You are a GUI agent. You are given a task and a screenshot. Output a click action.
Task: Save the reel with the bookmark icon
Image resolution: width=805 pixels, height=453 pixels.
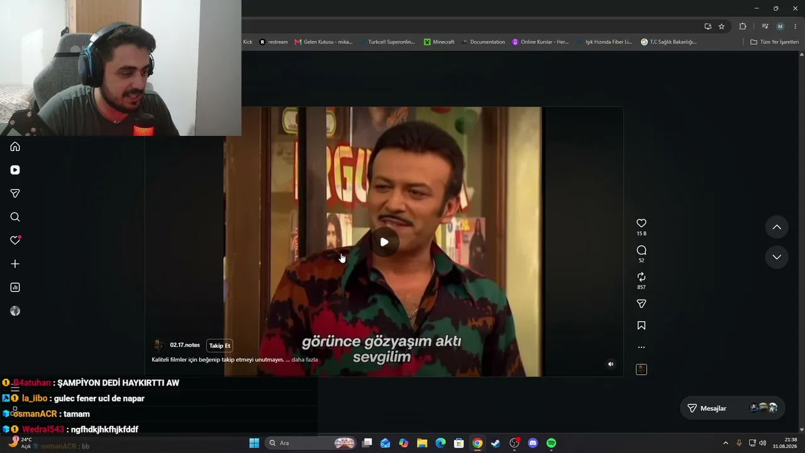click(641, 326)
